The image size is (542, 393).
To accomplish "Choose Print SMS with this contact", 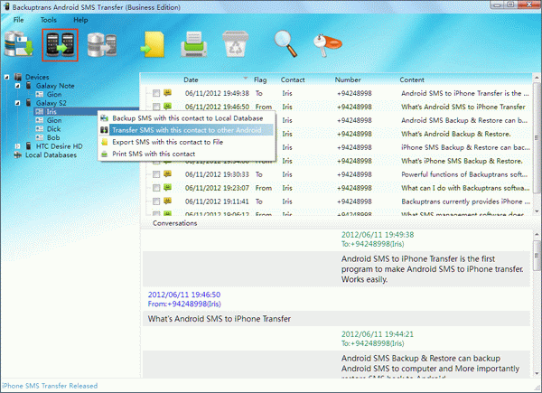I will tap(187, 154).
